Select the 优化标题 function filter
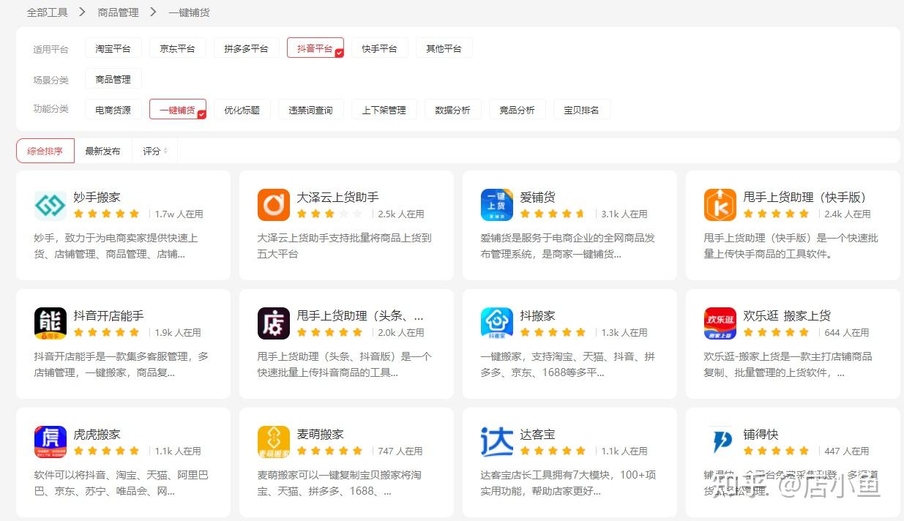The image size is (904, 521). (242, 110)
